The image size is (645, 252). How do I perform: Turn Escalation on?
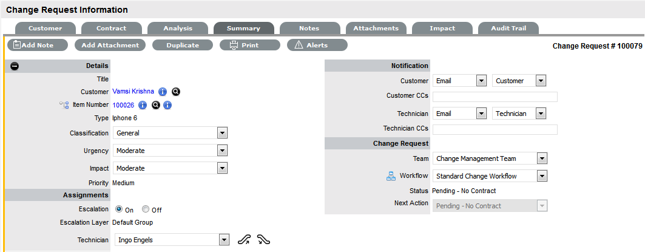[118, 209]
